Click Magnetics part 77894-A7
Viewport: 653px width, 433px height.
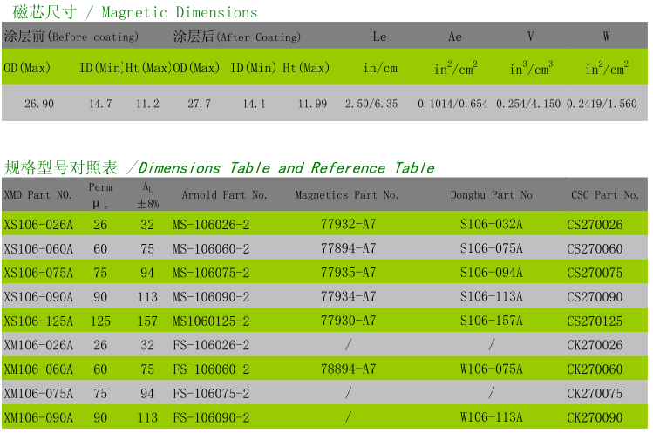(348, 248)
